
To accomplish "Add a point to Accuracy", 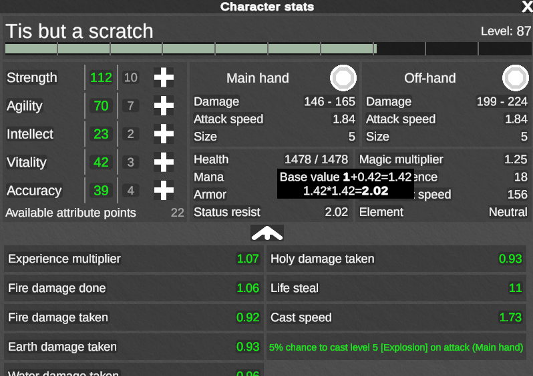I will [164, 190].
